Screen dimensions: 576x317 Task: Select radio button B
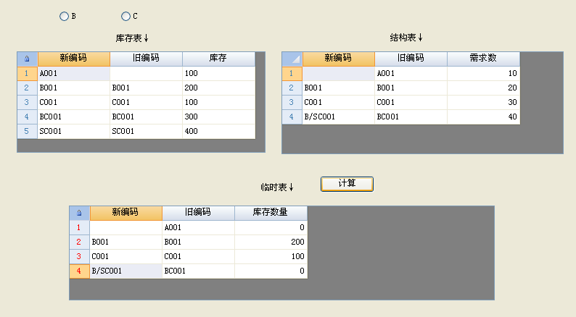click(64, 16)
